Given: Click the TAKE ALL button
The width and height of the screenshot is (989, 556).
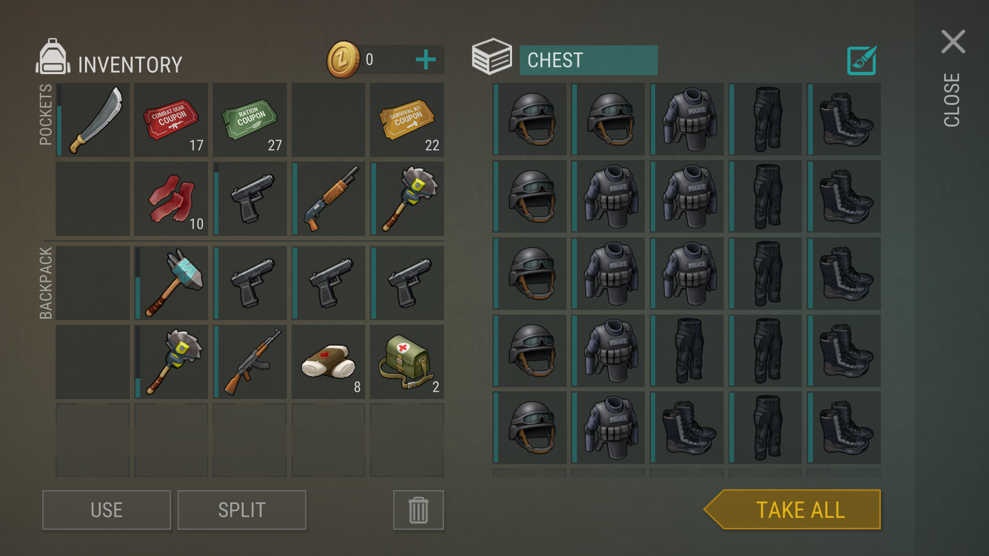Looking at the screenshot, I should (792, 510).
